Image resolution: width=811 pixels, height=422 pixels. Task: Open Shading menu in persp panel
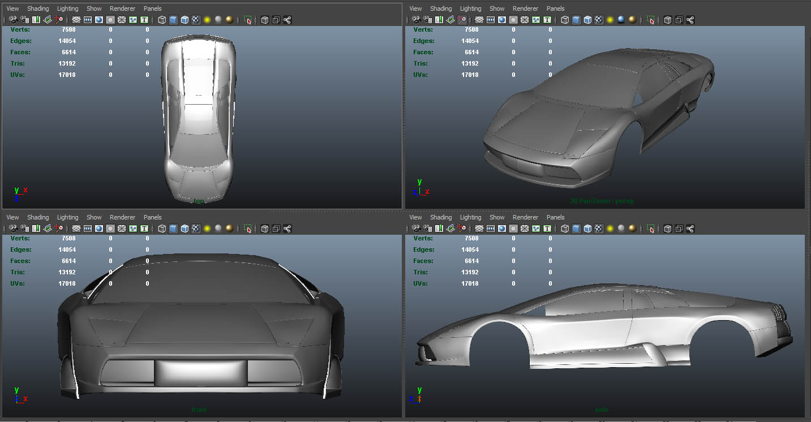(441, 8)
